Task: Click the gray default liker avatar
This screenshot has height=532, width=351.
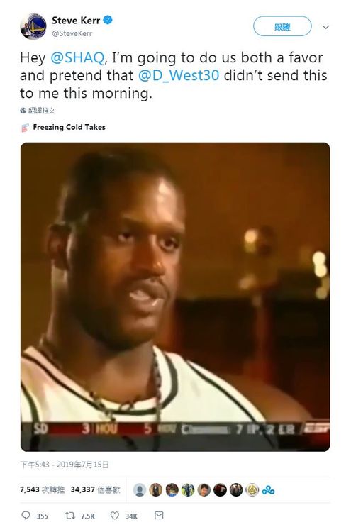Action: click(140, 490)
